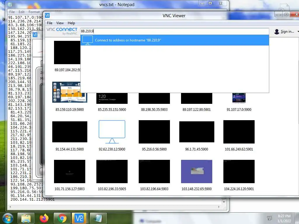Open thumbnail for 103.148.232.65:5900
This screenshot has width=299, height=224.
coord(197,171)
